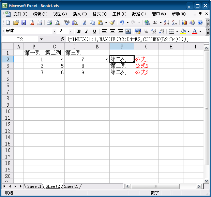Expand the Borders dropdown arrow

[x=177, y=31]
